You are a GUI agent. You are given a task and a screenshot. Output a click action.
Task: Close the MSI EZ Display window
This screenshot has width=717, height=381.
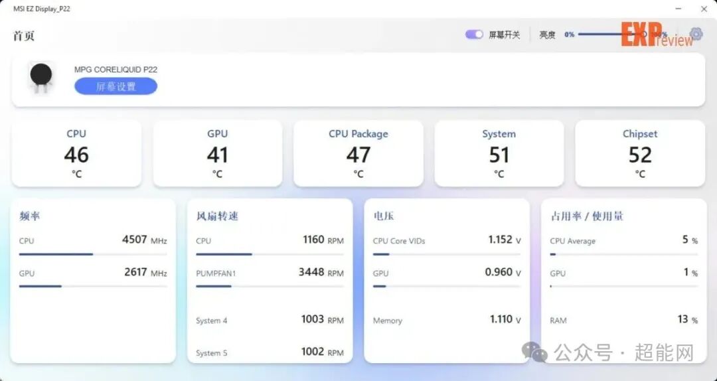(x=704, y=9)
